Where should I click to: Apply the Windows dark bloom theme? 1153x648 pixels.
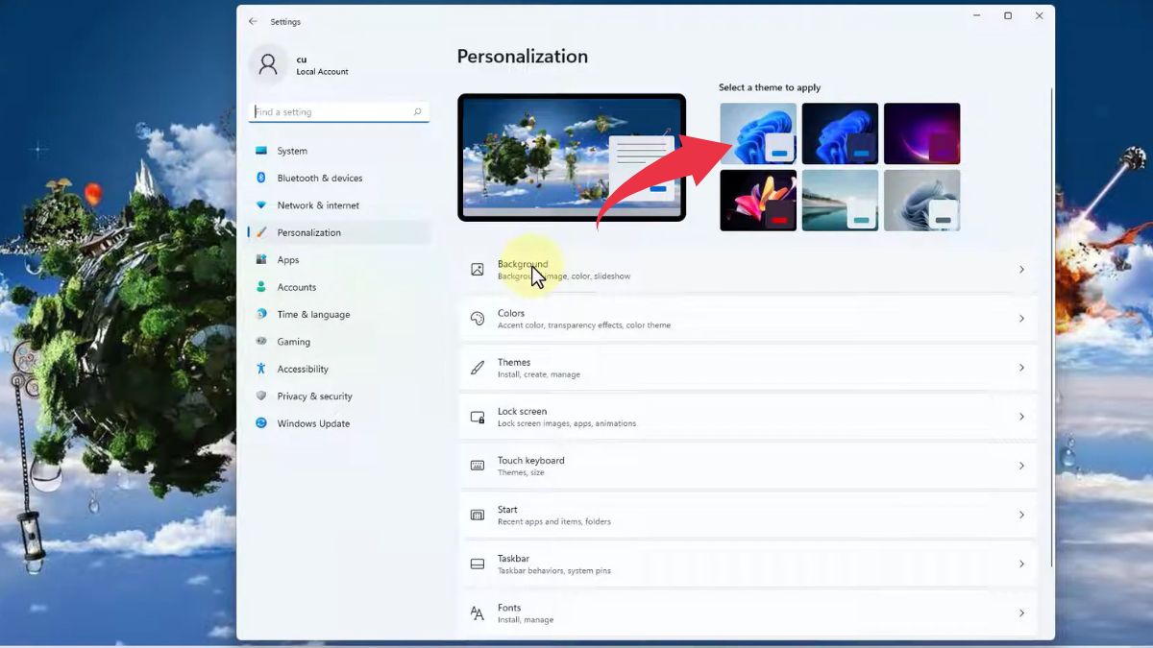840,133
